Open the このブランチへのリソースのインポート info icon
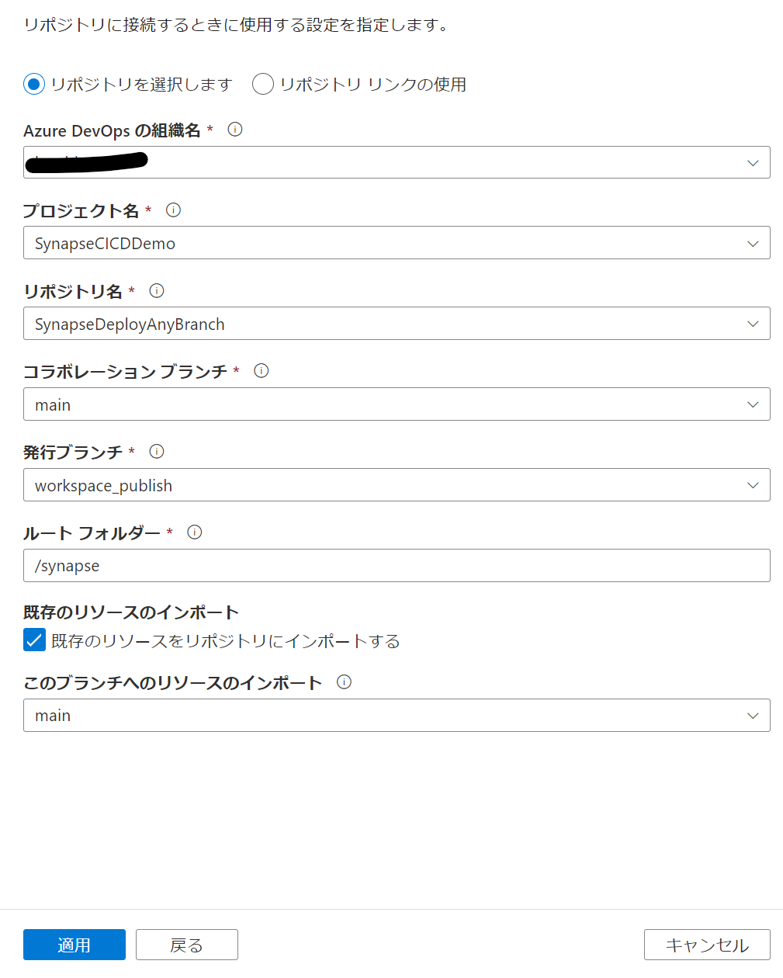Image resolution: width=783 pixels, height=978 pixels. click(x=344, y=682)
